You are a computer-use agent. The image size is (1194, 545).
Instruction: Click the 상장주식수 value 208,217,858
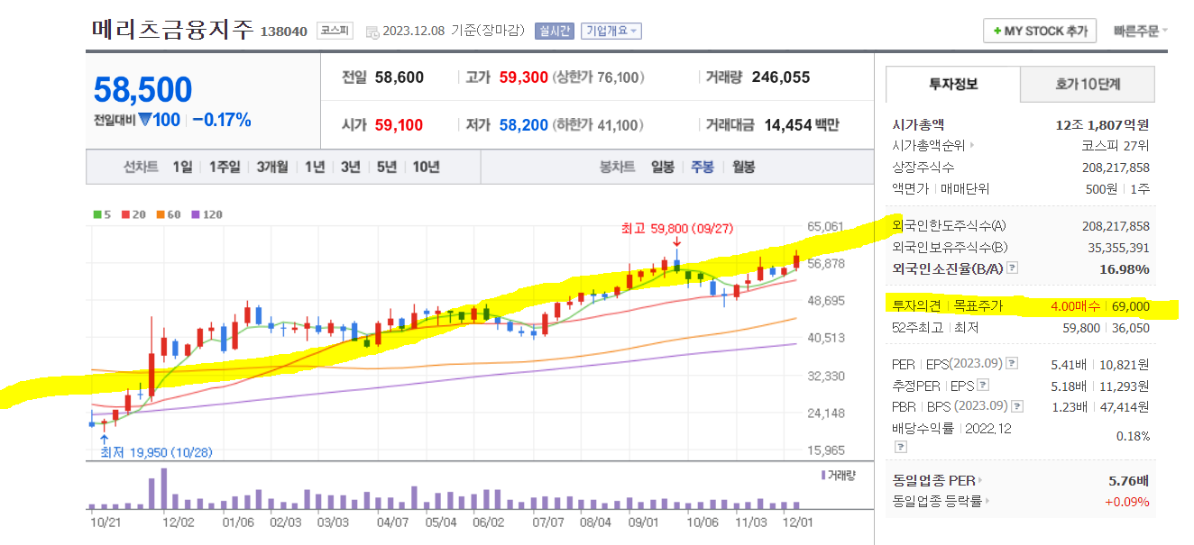coord(1116,168)
